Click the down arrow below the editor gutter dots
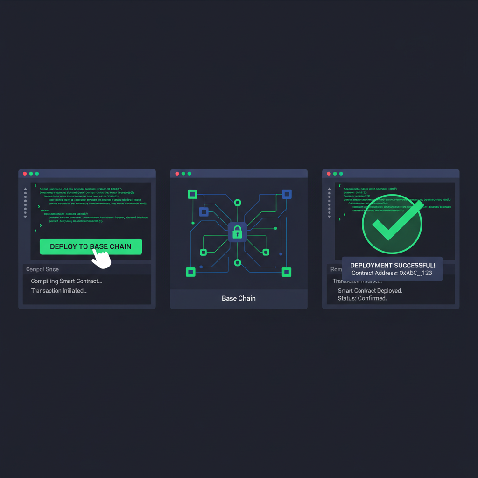Screen dimensions: 478x478 (25, 217)
